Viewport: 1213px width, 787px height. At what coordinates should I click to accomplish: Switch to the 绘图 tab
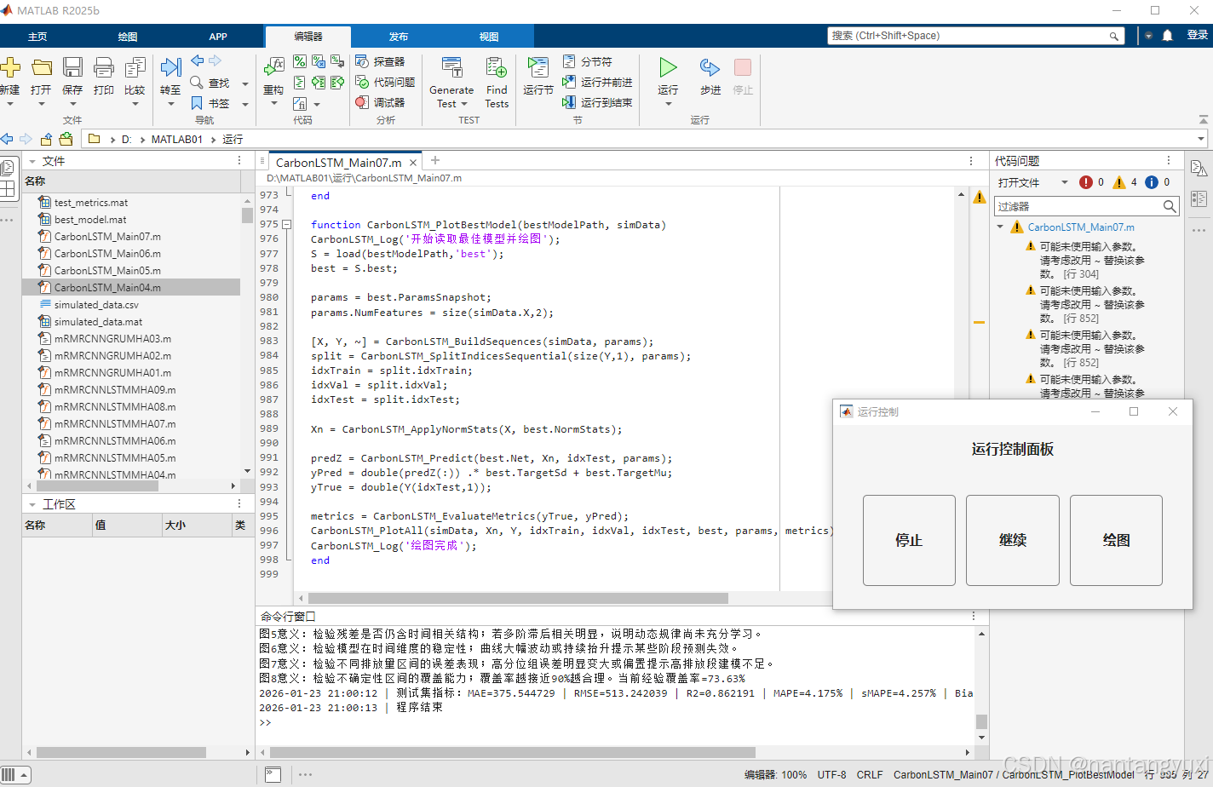128,37
